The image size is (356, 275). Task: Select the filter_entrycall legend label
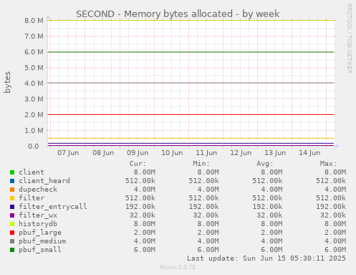click(x=53, y=207)
